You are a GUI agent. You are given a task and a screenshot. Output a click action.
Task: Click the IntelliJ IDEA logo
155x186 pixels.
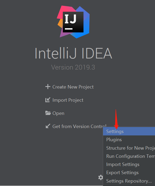coord(73,22)
